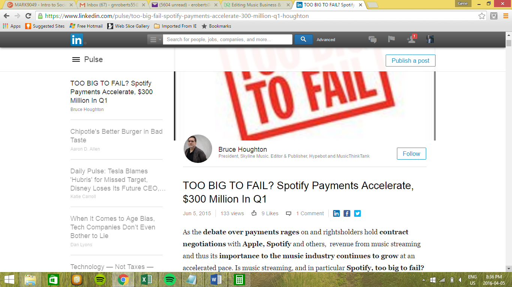Open Excel from the taskbar
This screenshot has width=512, height=287.
(147, 280)
